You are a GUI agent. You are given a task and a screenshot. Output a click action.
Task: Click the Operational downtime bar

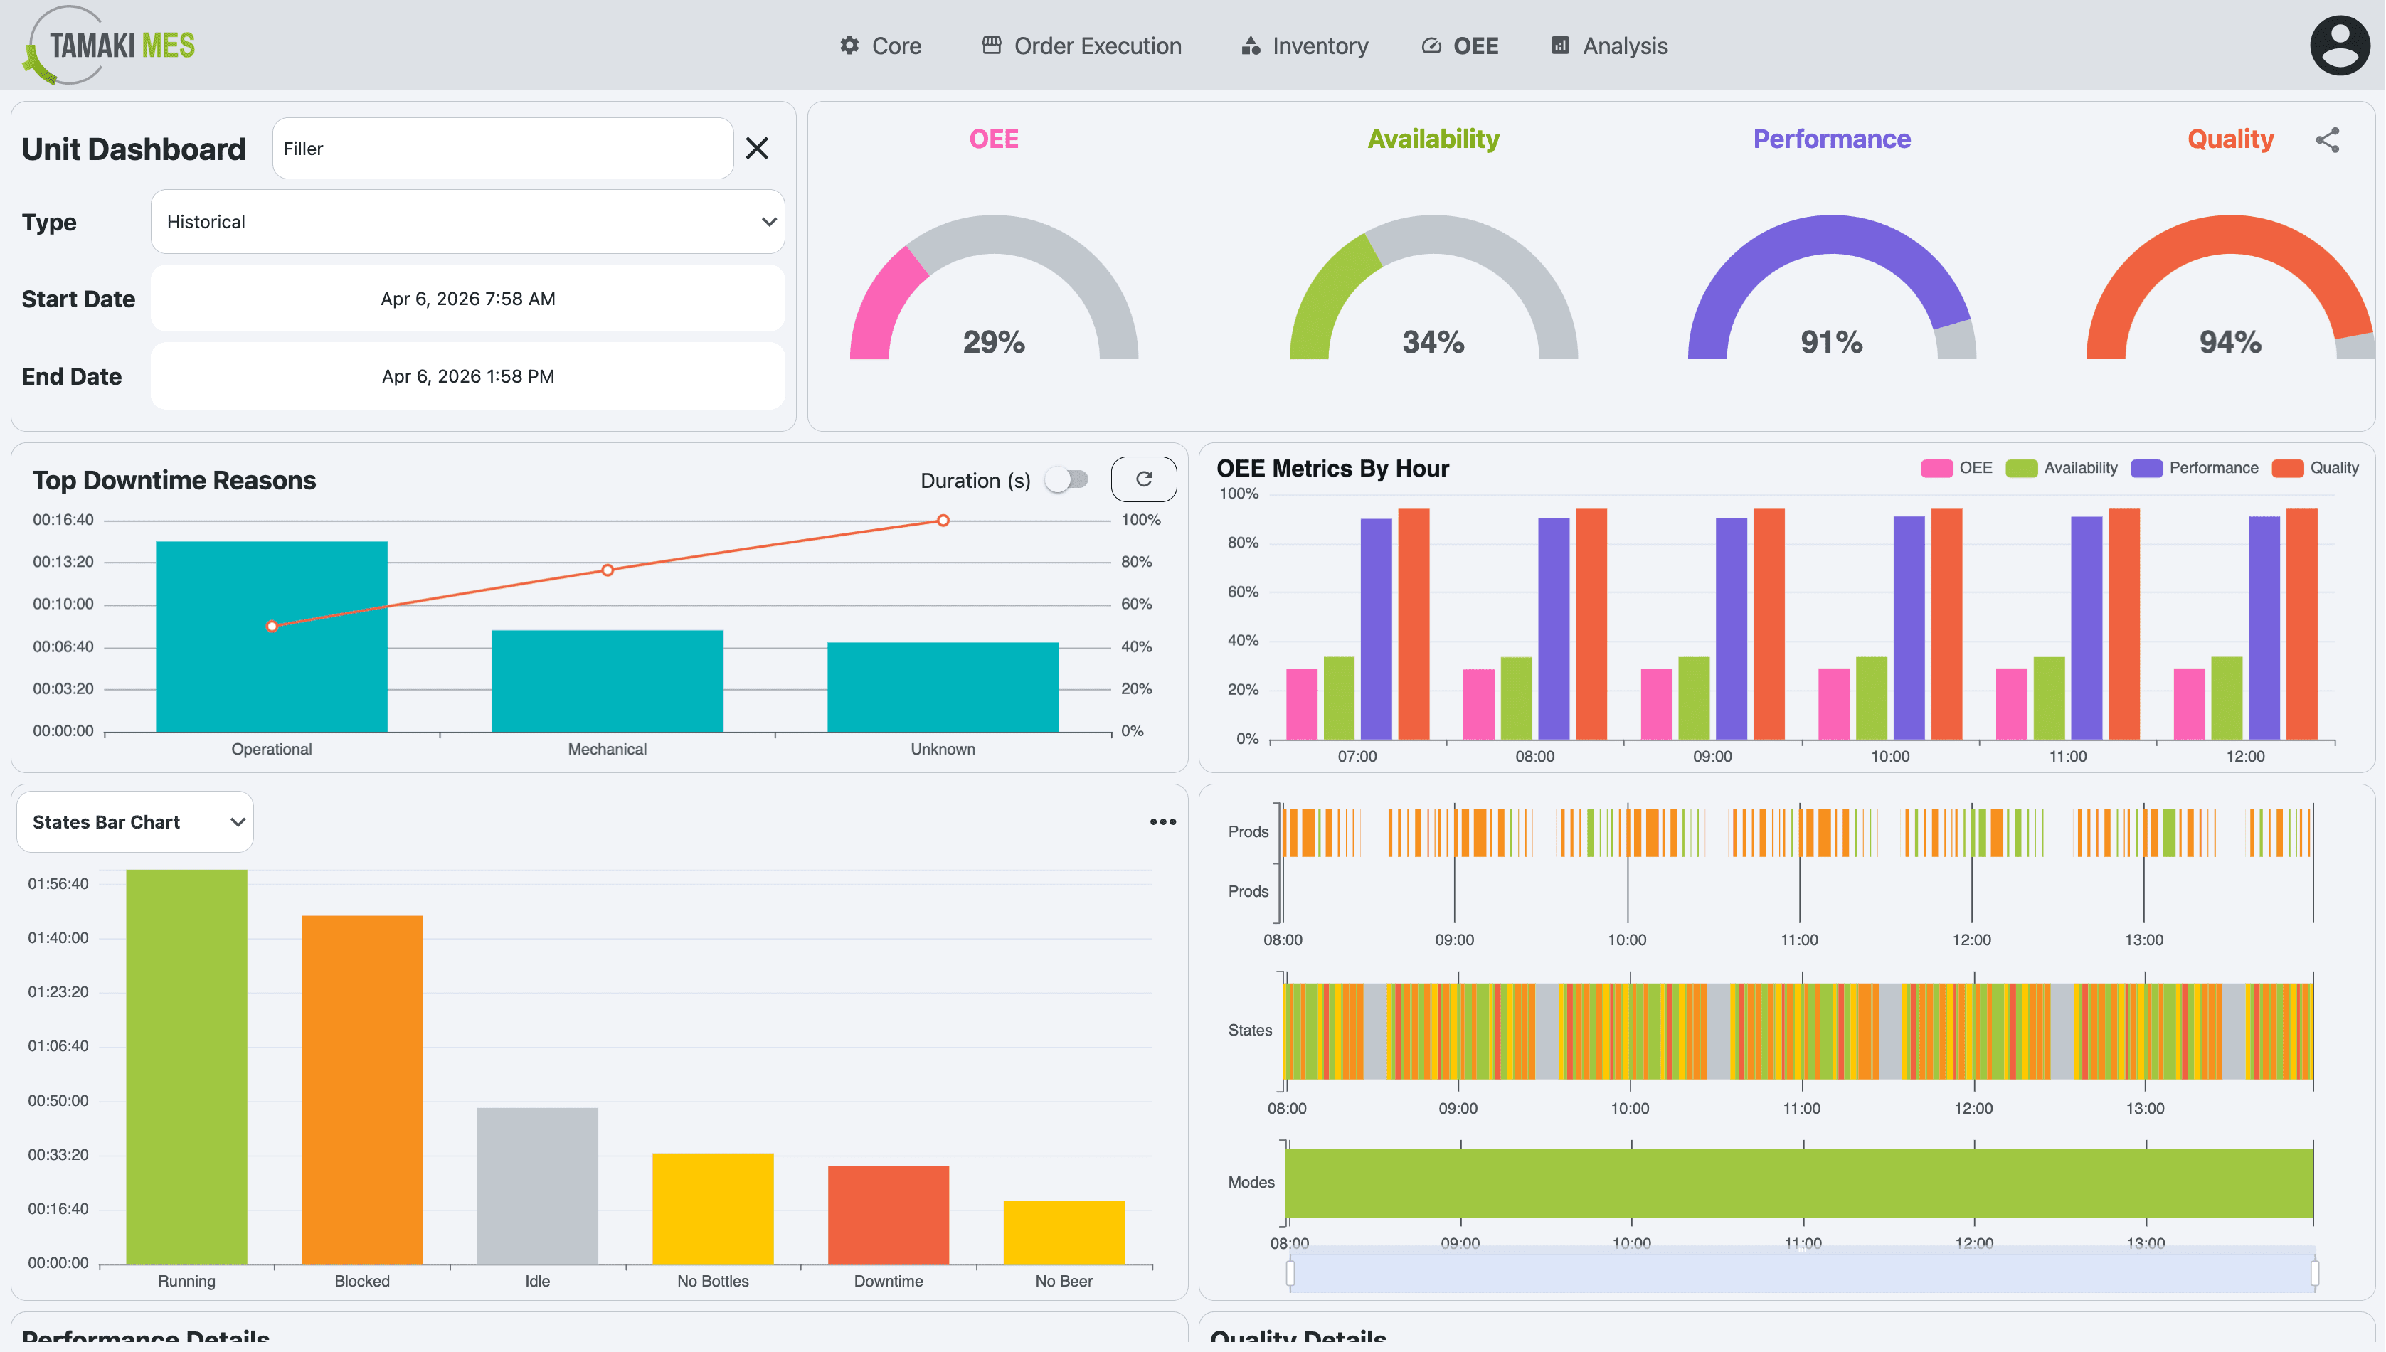tap(271, 637)
